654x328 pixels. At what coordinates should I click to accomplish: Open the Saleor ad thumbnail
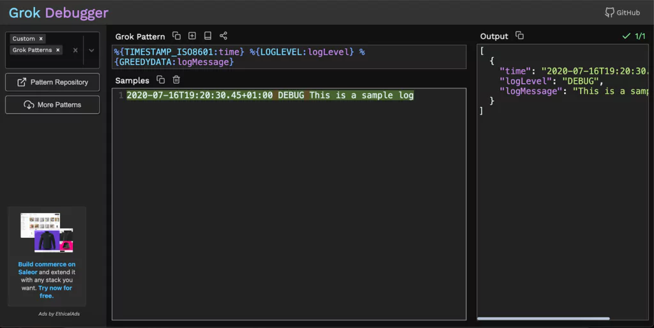tap(47, 233)
